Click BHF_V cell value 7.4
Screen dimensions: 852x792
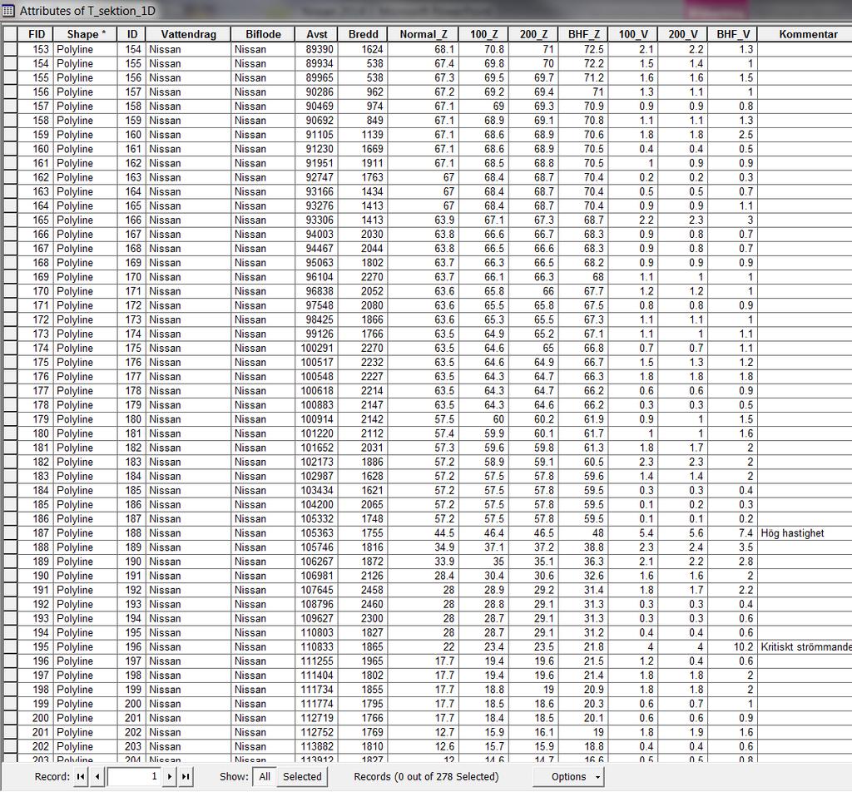click(x=733, y=533)
